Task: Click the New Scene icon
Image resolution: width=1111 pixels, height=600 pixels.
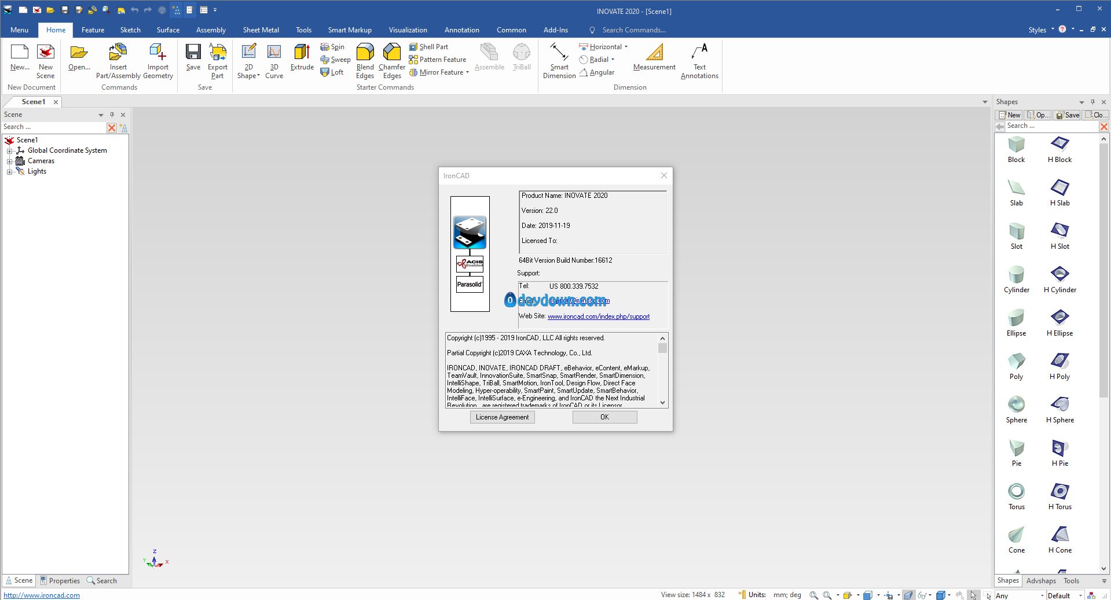Action: [45, 61]
